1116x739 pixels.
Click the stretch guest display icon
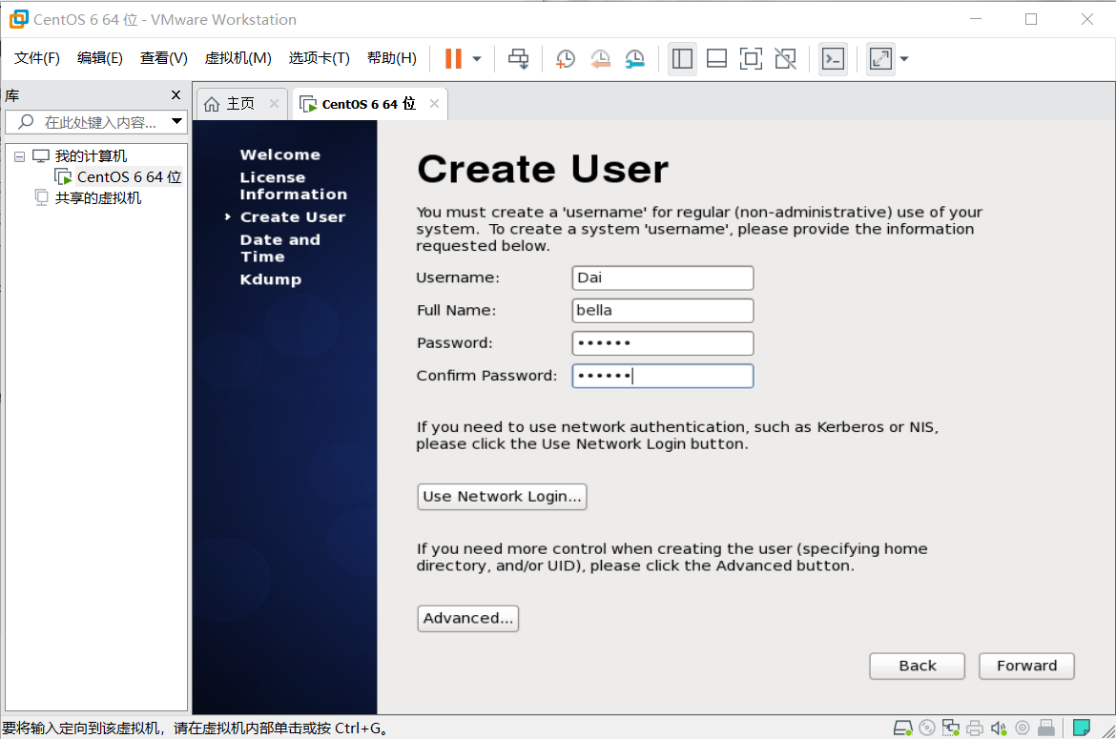(880, 58)
